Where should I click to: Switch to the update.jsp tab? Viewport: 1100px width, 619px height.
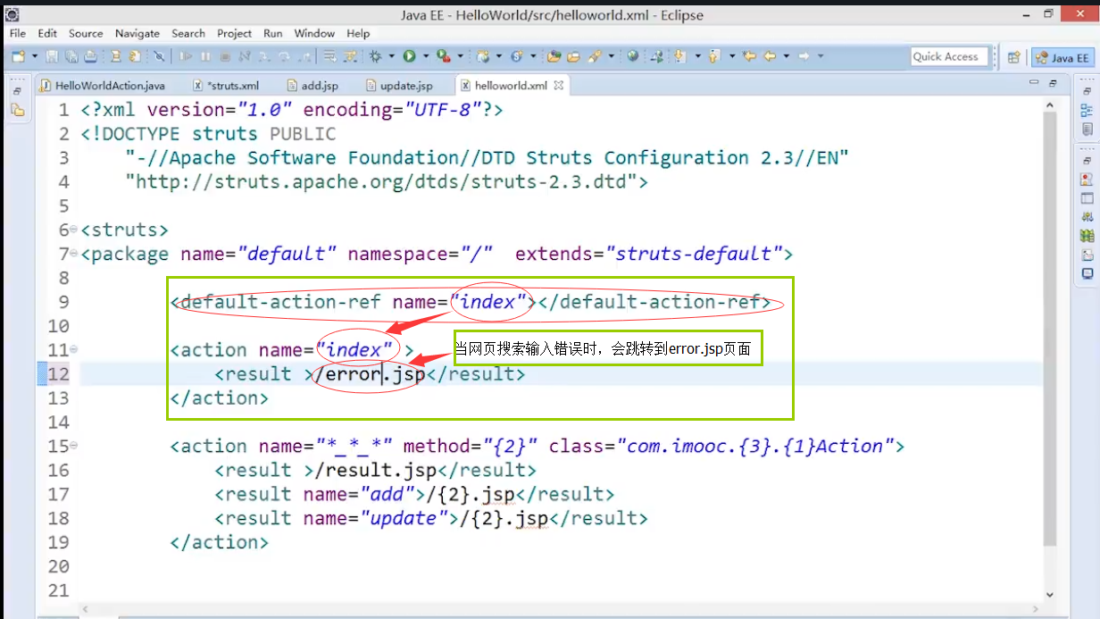[x=401, y=86]
